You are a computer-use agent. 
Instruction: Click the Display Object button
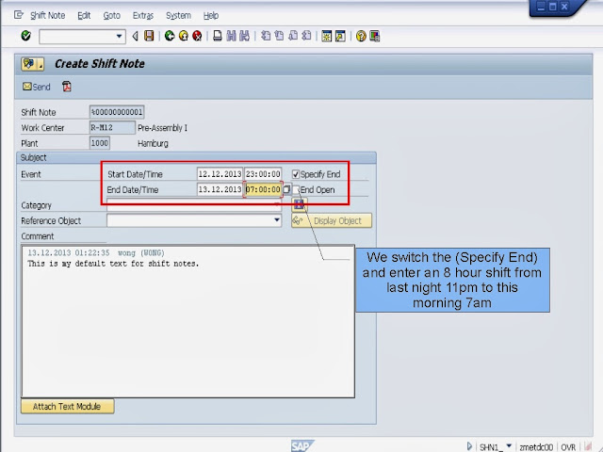tap(332, 220)
